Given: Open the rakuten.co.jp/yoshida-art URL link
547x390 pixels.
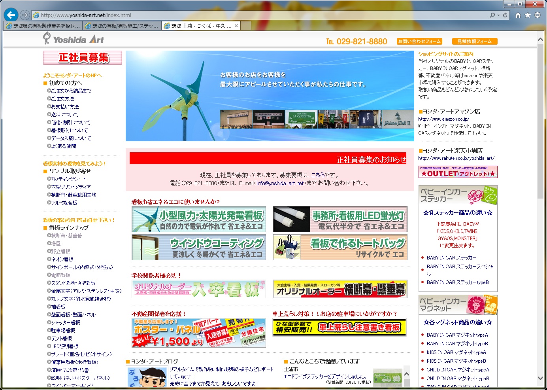Looking at the screenshot, I should (x=456, y=158).
